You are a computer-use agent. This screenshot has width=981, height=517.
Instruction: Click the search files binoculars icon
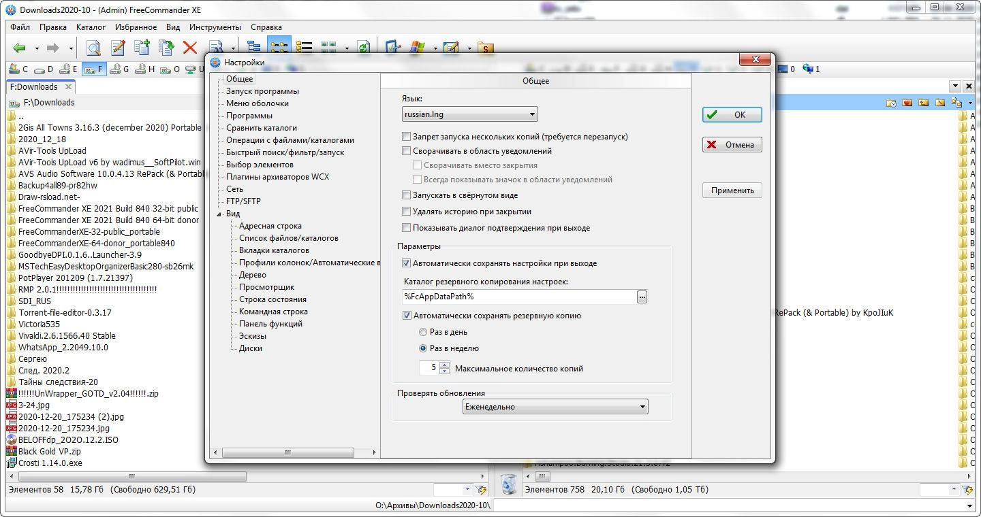[216, 48]
